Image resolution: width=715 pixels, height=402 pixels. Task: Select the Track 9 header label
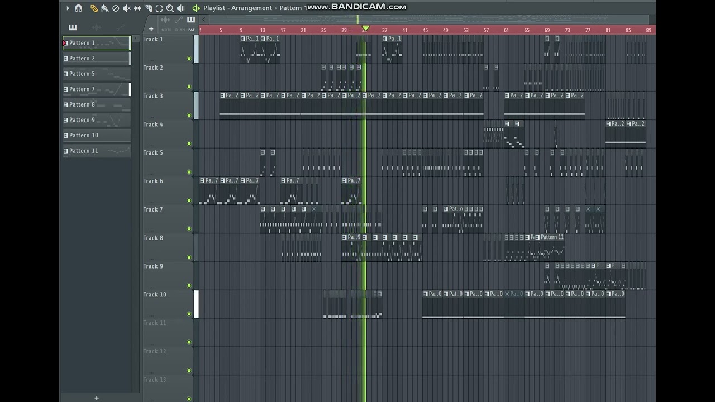click(153, 266)
